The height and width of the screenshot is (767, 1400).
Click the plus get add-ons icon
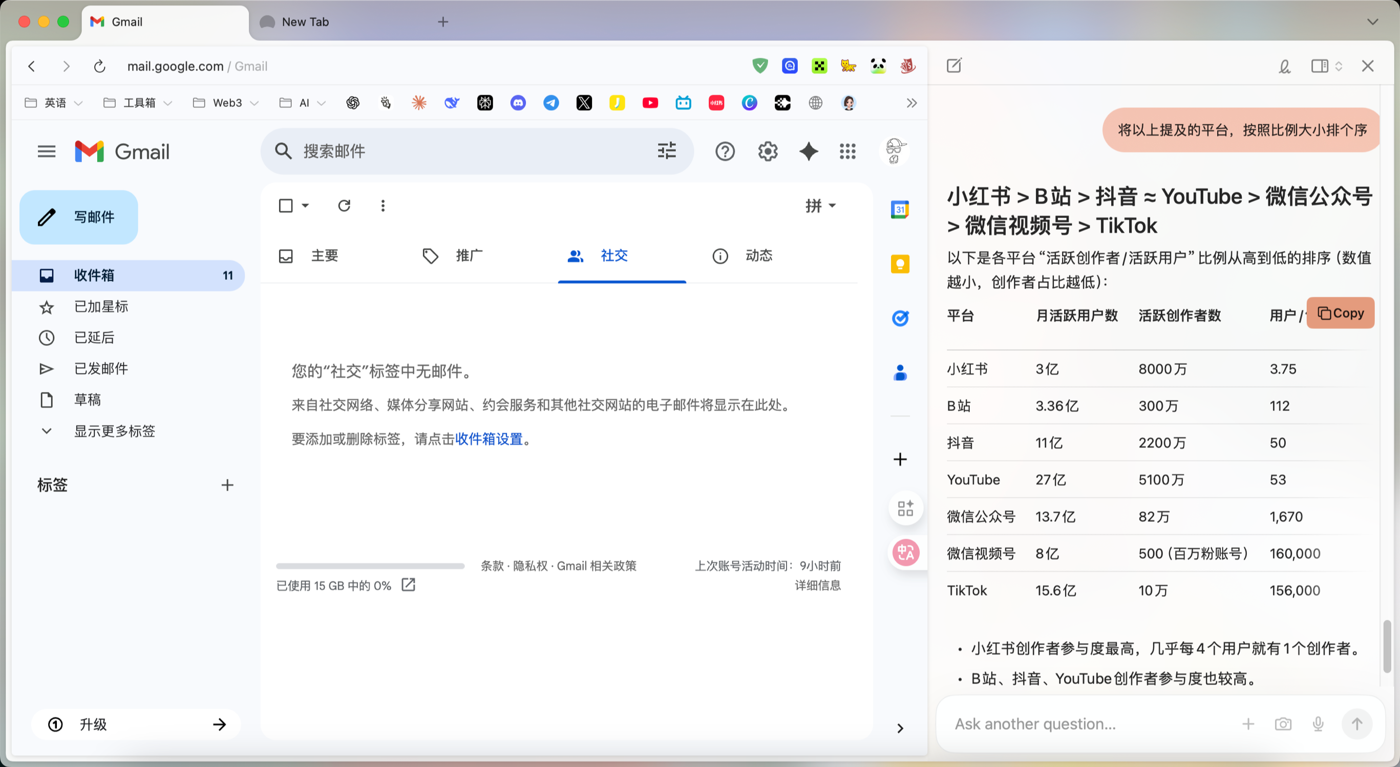coord(900,459)
